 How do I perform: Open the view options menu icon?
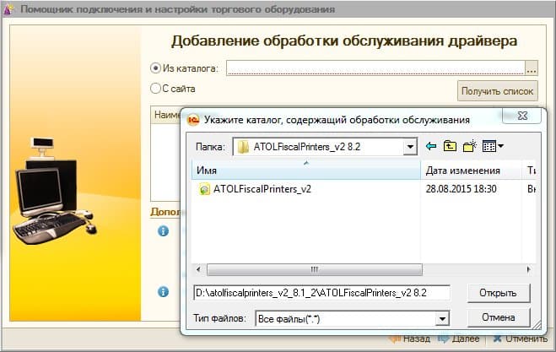click(493, 146)
